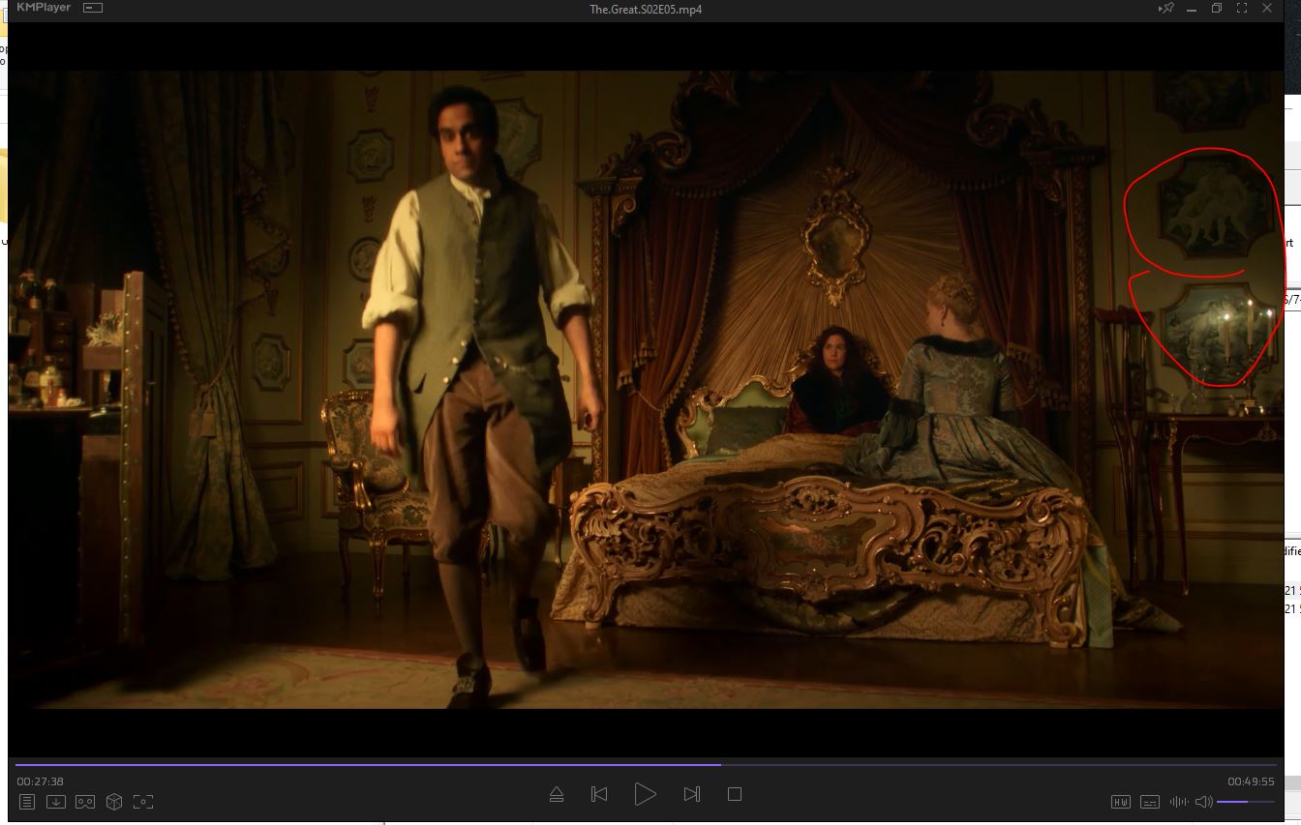Image resolution: width=1301 pixels, height=825 pixels.
Task: Adjust the volume slider
Action: pyautogui.click(x=1245, y=802)
